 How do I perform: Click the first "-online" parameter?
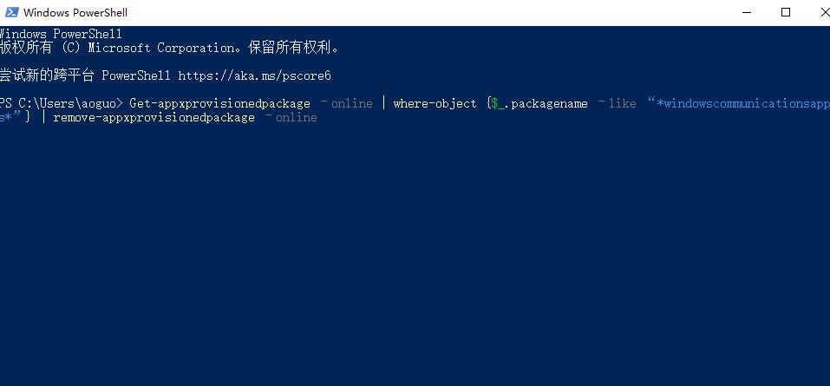[x=348, y=103]
